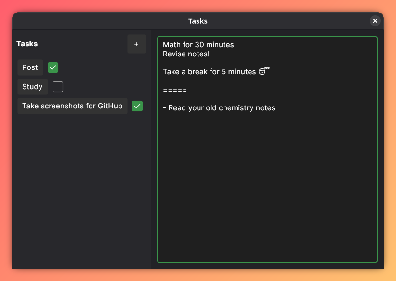Select Take screenshots for GitHub task
Viewport: 396px width, 281px height.
(x=72, y=106)
